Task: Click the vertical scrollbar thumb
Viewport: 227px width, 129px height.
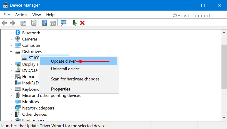Action: (224, 67)
